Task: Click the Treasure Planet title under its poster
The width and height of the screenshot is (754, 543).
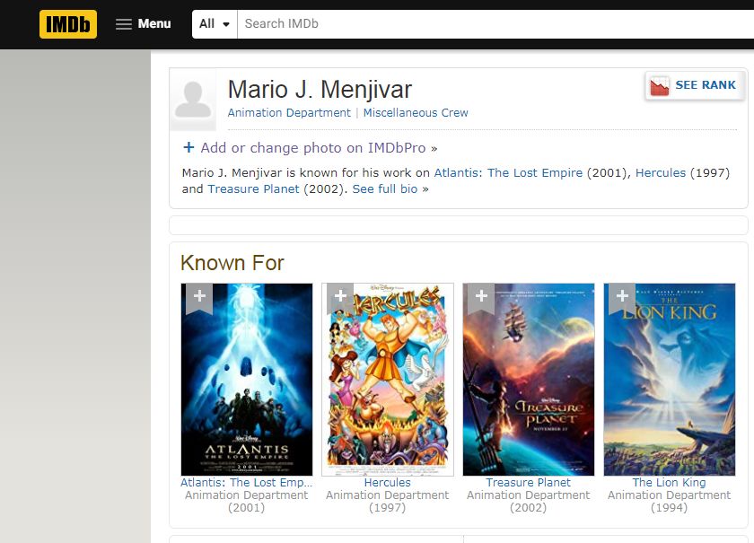Action: coord(528,482)
